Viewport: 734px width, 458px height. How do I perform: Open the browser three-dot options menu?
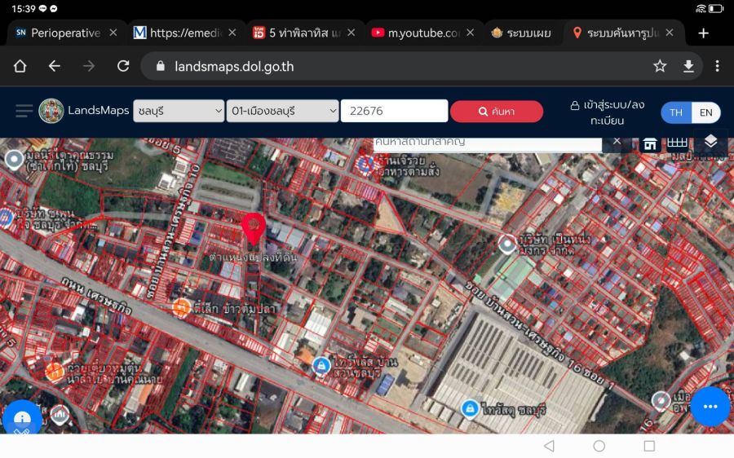(717, 66)
